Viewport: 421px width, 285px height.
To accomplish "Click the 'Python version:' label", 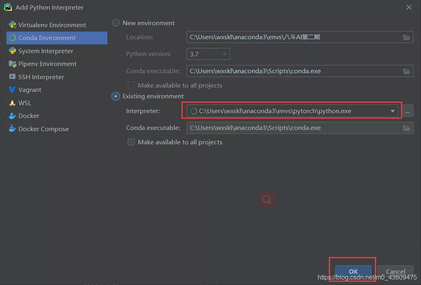I will [x=149, y=54].
